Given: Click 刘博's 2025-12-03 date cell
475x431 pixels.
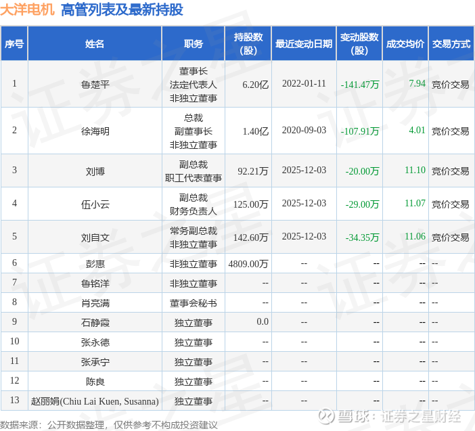Looking at the screenshot, I should click(304, 170).
